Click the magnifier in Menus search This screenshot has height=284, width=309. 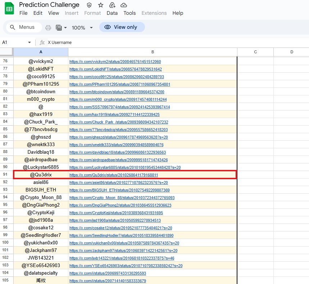[13, 27]
